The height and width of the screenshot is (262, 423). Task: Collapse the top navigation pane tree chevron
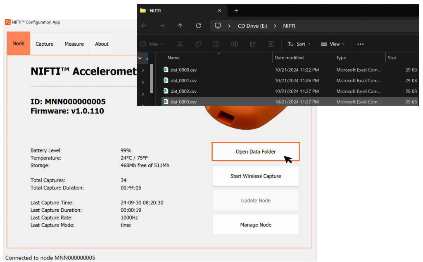pos(140,58)
